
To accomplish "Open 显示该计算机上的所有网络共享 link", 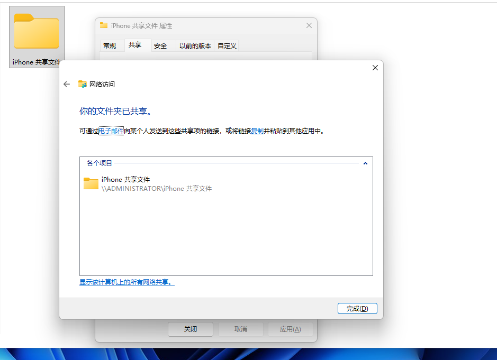I will tap(127, 282).
